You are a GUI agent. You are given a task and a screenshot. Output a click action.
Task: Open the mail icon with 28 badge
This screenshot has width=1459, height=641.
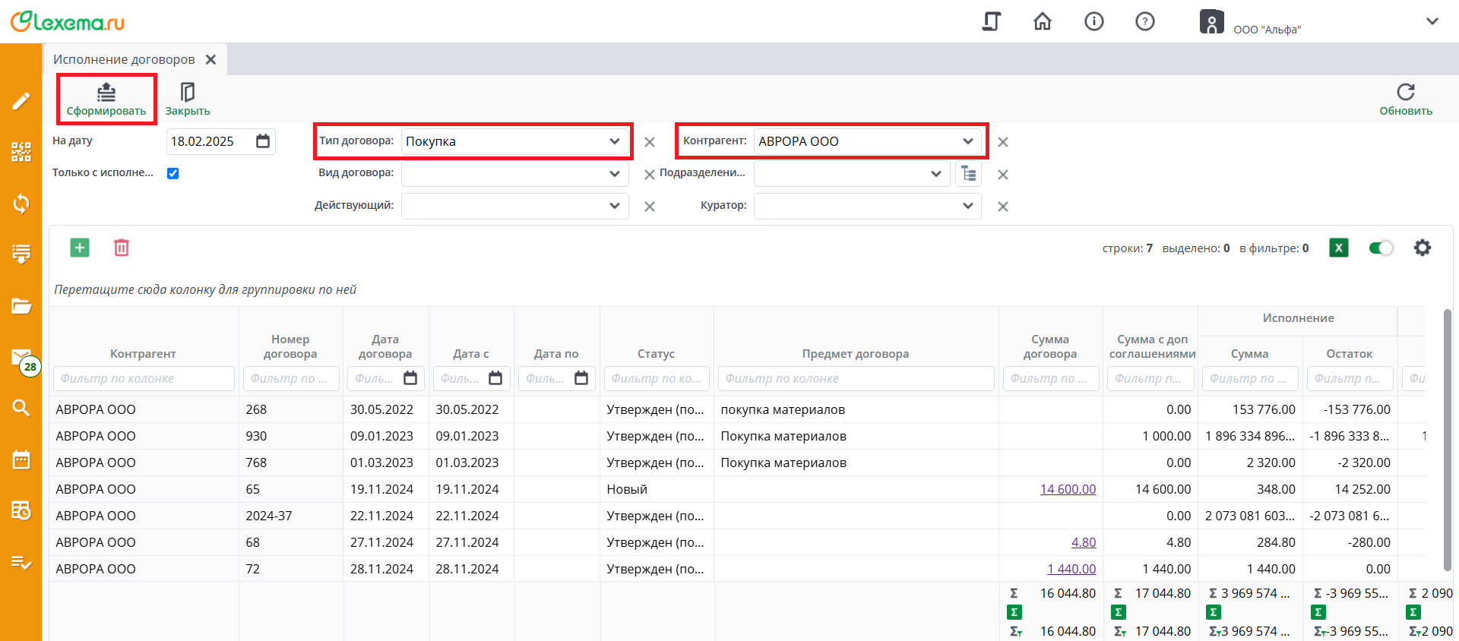click(21, 357)
